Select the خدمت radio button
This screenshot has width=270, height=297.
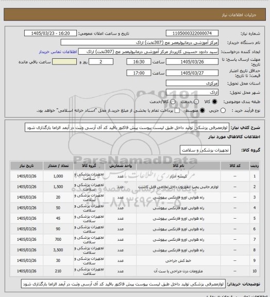pos(196,102)
